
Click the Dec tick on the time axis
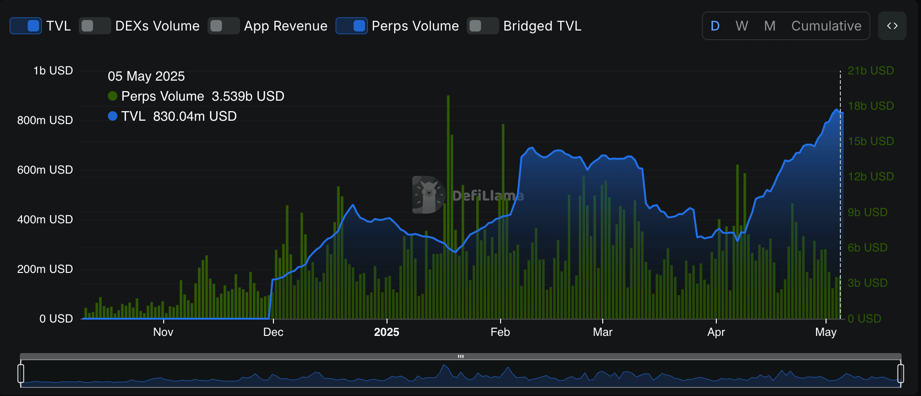point(273,332)
